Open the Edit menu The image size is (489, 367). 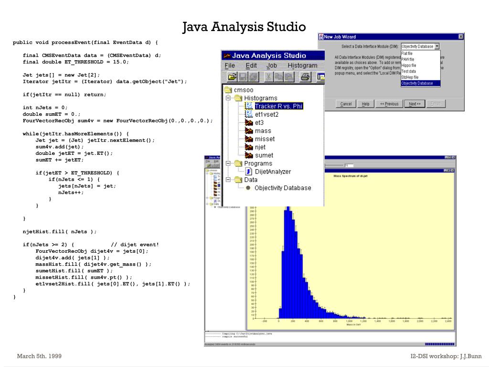point(251,65)
